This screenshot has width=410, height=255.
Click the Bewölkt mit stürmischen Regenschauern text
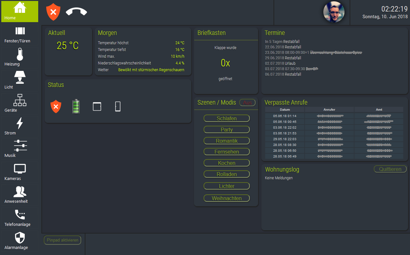tap(151, 70)
